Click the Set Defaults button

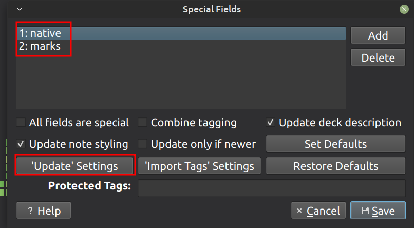[x=335, y=144]
